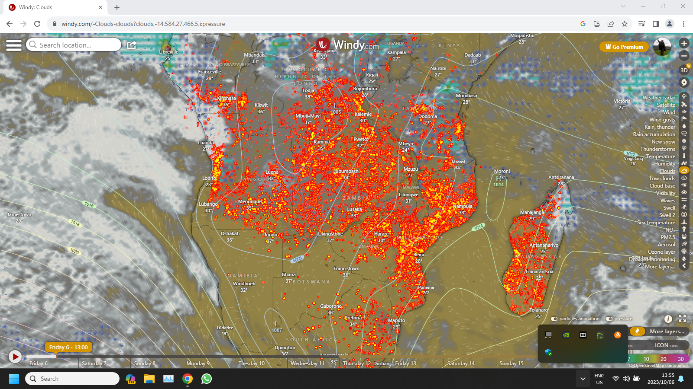
Task: Click the Windy.com logo
Action: 348,45
